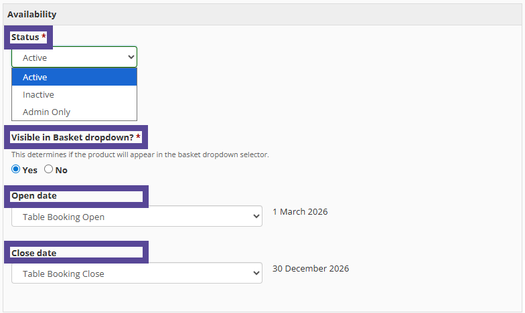The width and height of the screenshot is (525, 313).
Task: Select the Yes radio button
Action: (x=16, y=169)
